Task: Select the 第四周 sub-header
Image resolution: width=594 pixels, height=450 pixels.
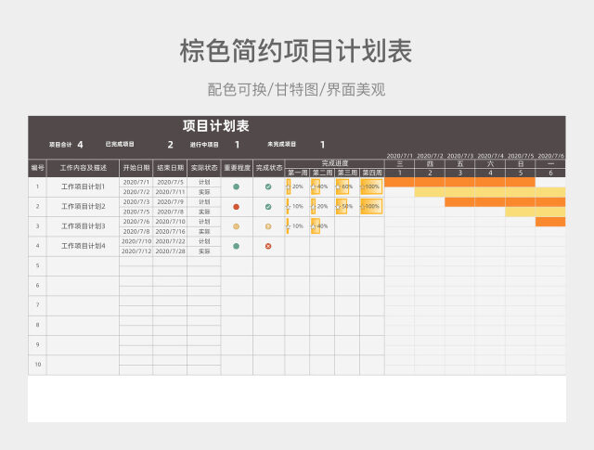Action: (372, 173)
